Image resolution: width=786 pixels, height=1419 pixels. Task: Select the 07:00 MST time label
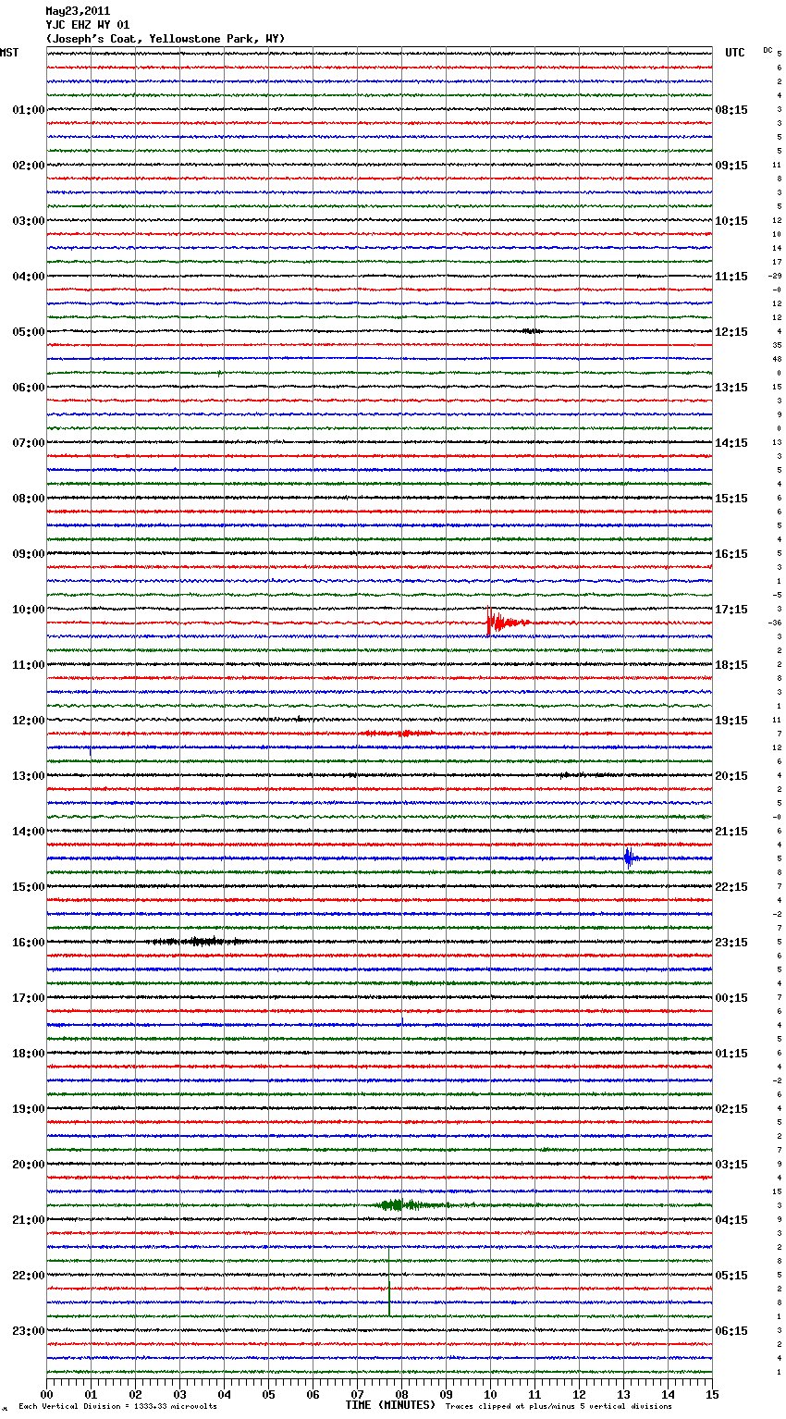tap(29, 443)
